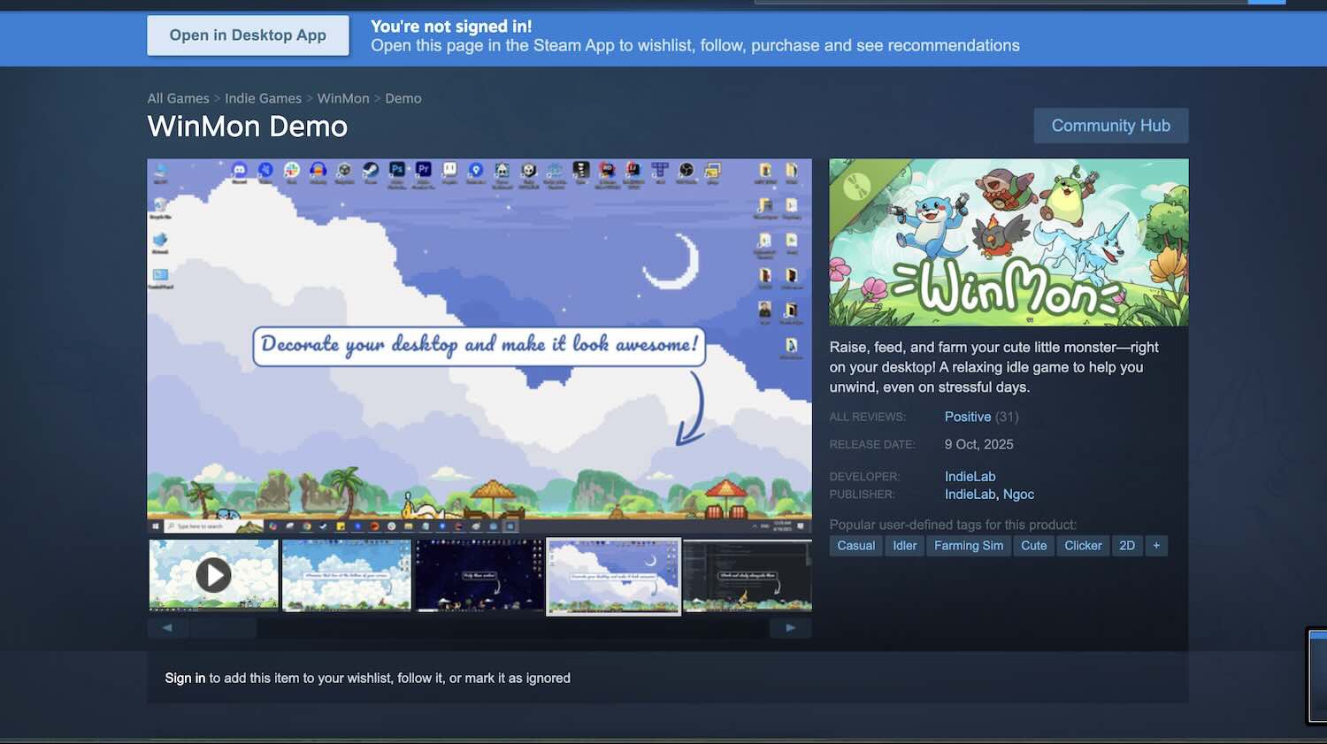Viewport: 1327px width, 744px height.
Task: Open the Ngoc publisher link
Action: click(x=1018, y=495)
